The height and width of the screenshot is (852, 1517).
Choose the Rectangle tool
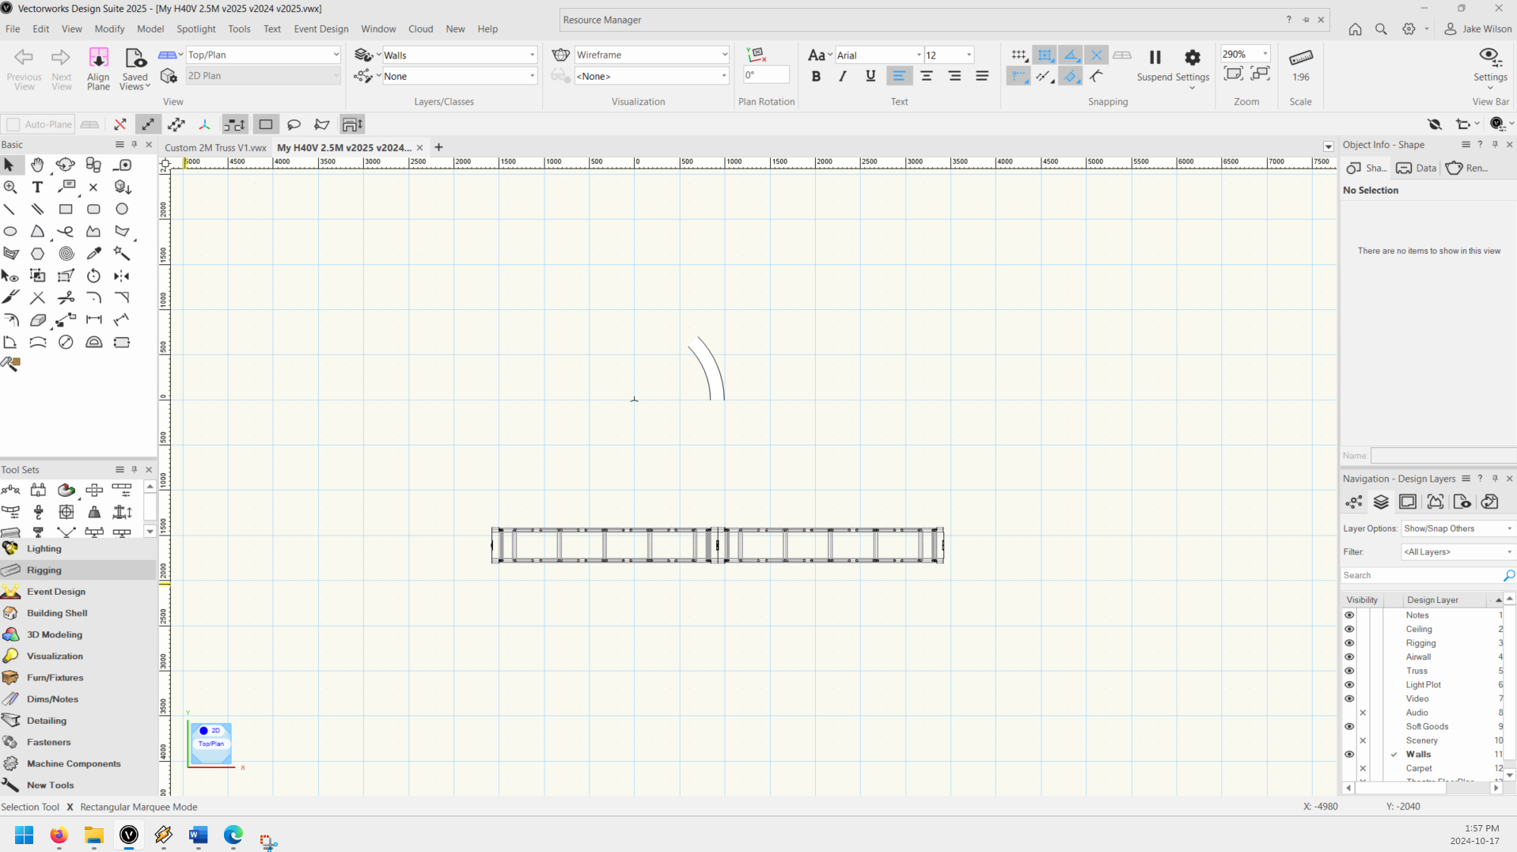point(66,210)
